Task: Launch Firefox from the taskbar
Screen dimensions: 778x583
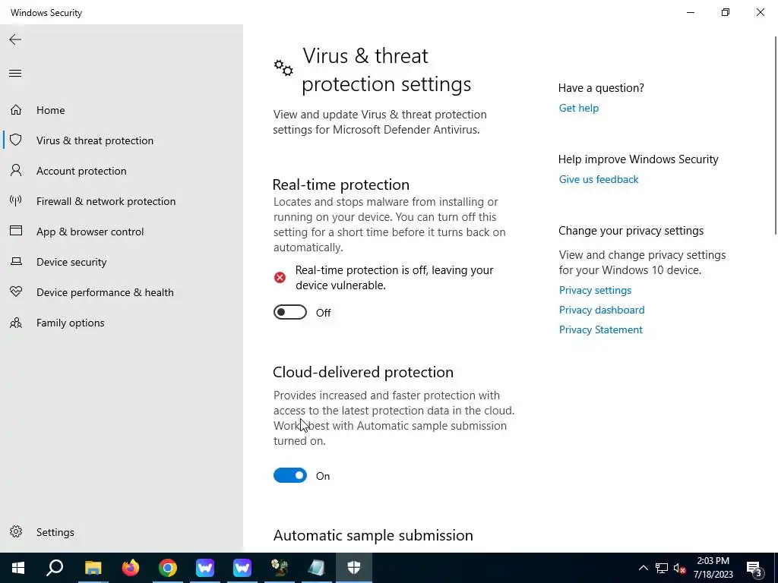Action: (131, 568)
